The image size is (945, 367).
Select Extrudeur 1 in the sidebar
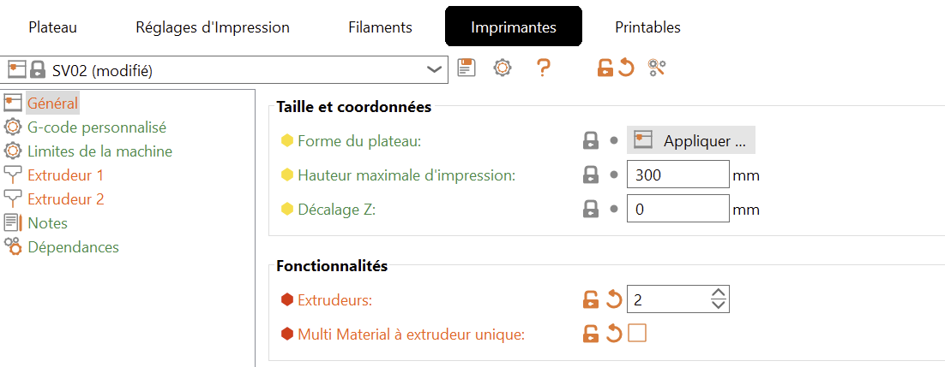[x=65, y=175]
